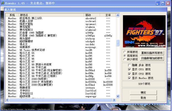Sort by the 游戏名 column header
The image size is (172, 111).
[x=51, y=15]
